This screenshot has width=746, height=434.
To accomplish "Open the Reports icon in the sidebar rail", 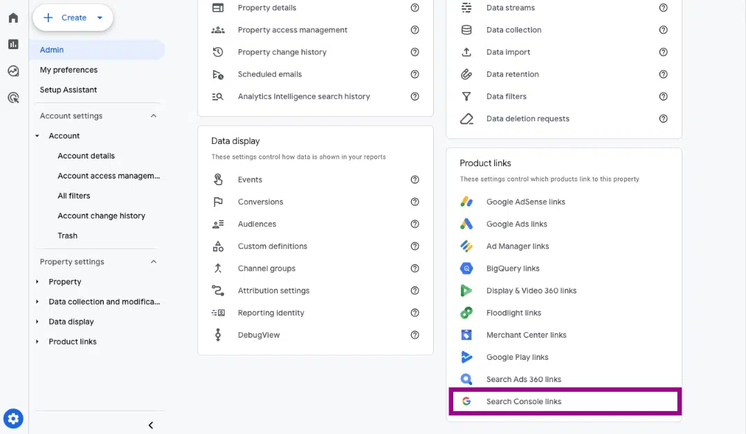I will click(x=12, y=44).
